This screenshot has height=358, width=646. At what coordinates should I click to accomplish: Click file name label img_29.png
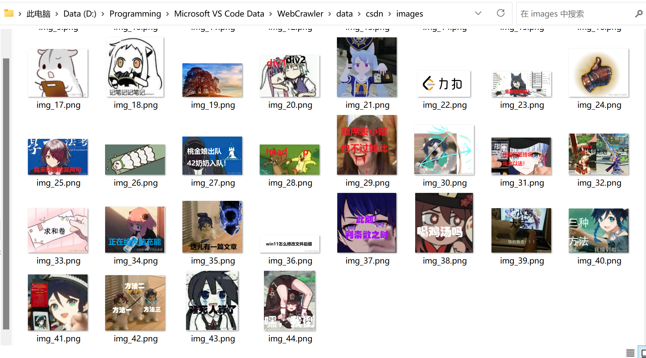pos(367,183)
